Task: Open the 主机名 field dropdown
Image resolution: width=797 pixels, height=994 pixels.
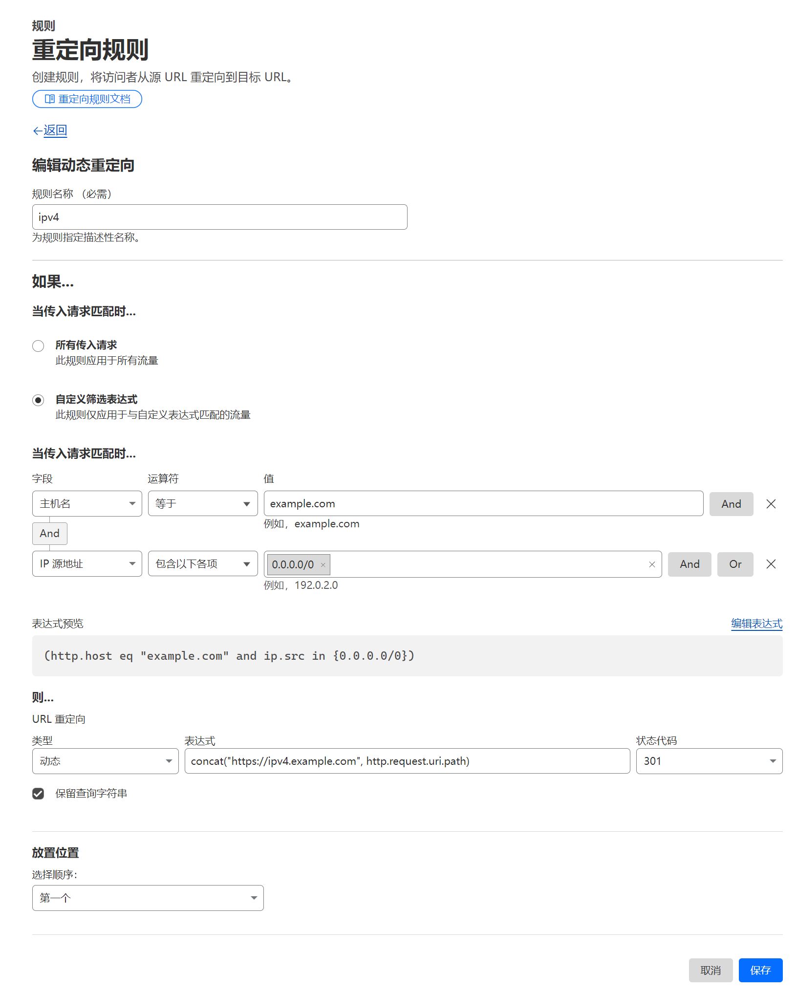Action: [87, 504]
